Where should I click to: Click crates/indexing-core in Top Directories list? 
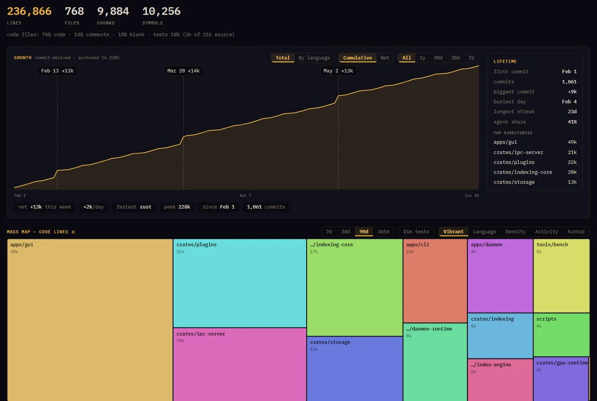coord(535,172)
